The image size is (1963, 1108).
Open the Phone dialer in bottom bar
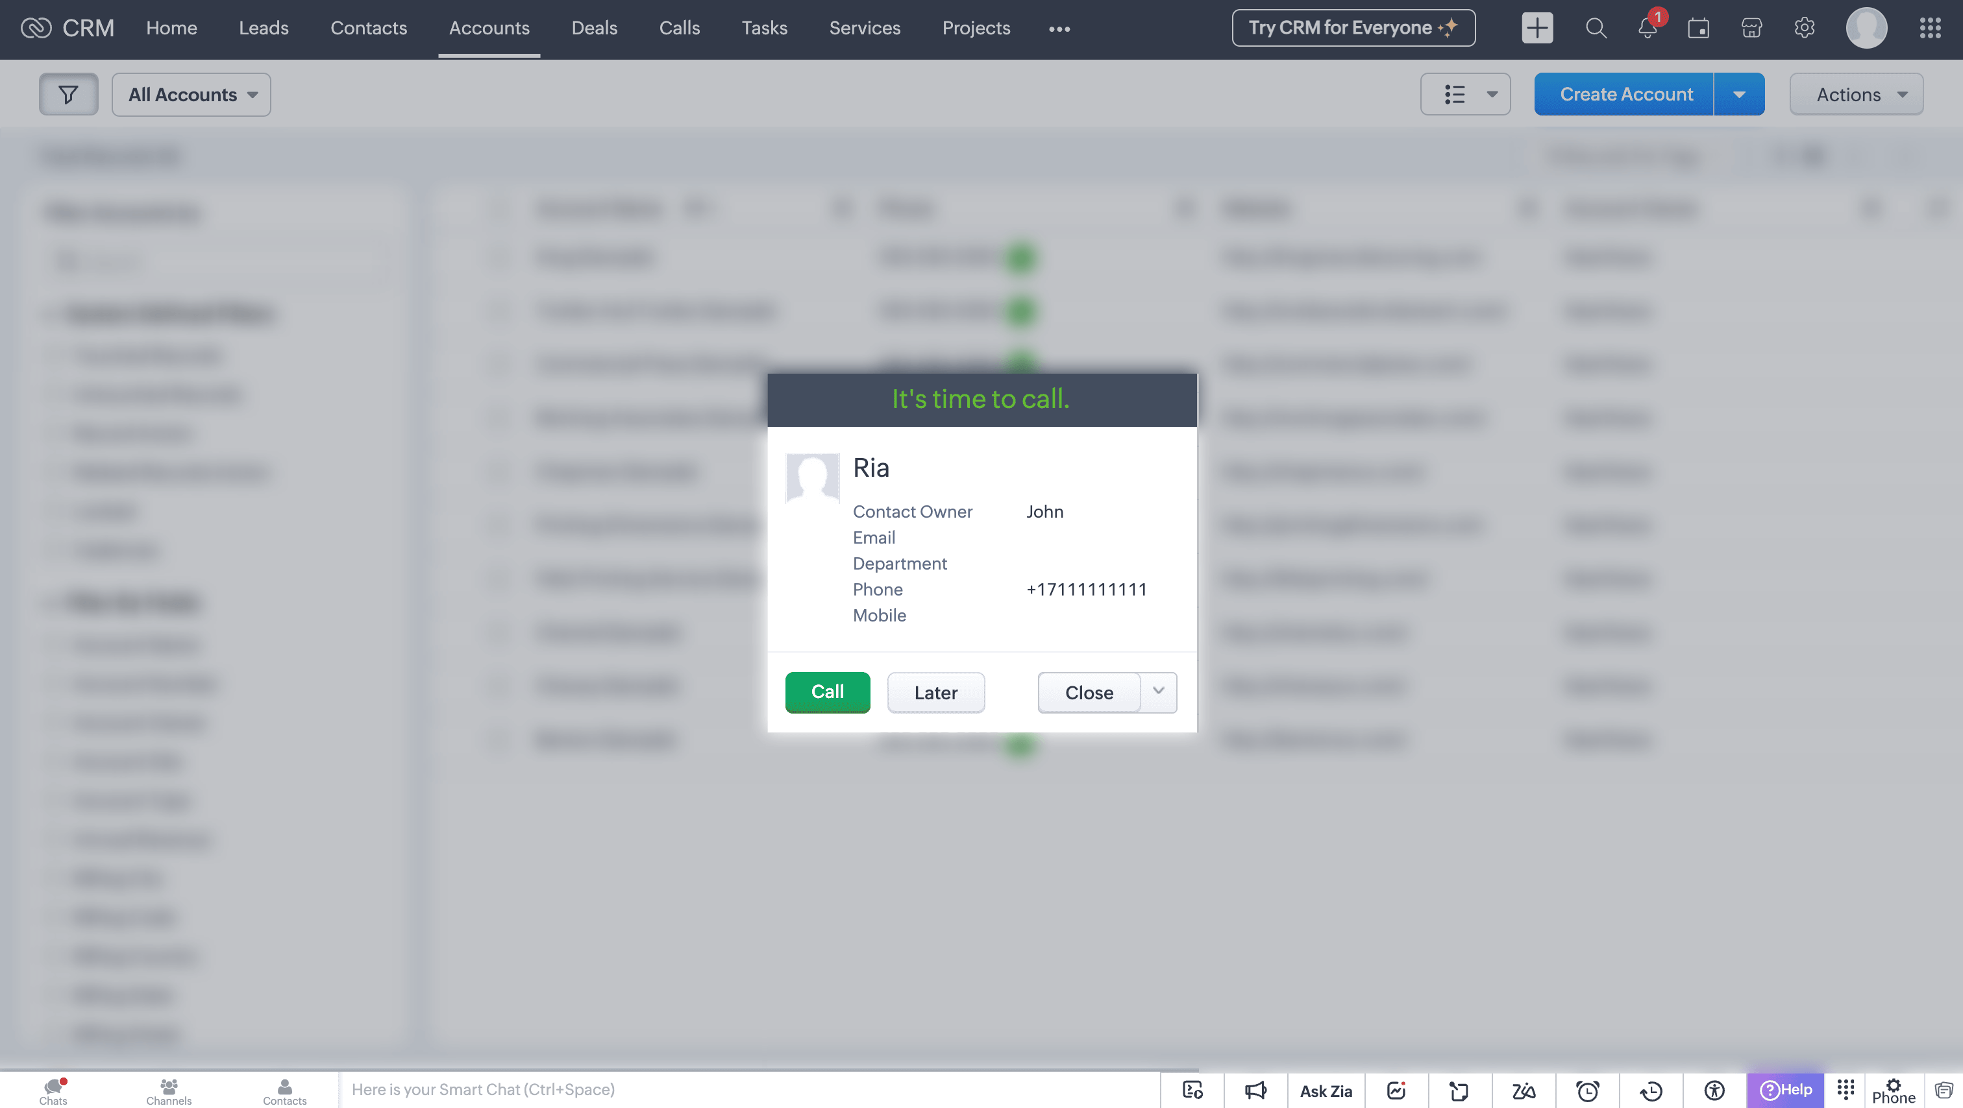click(1893, 1090)
